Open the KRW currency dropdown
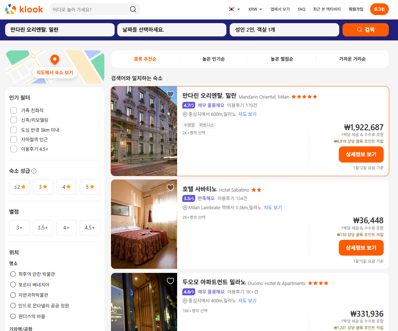The width and height of the screenshot is (398, 331). coord(255,9)
